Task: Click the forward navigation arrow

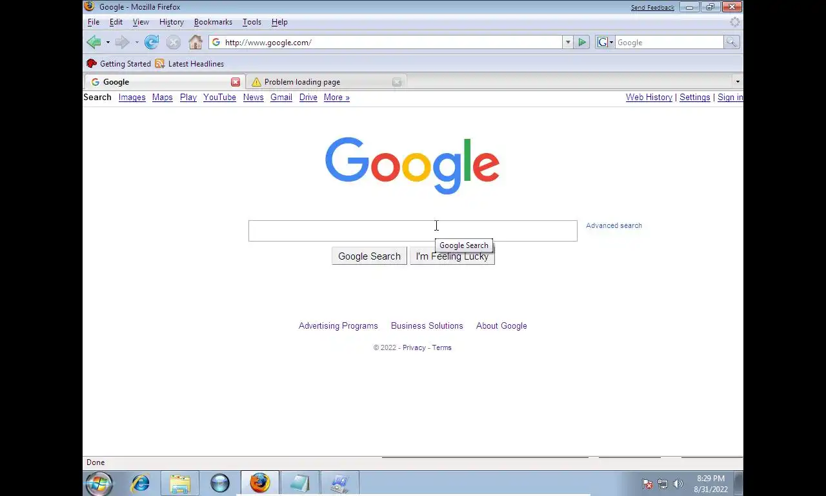Action: (x=122, y=43)
